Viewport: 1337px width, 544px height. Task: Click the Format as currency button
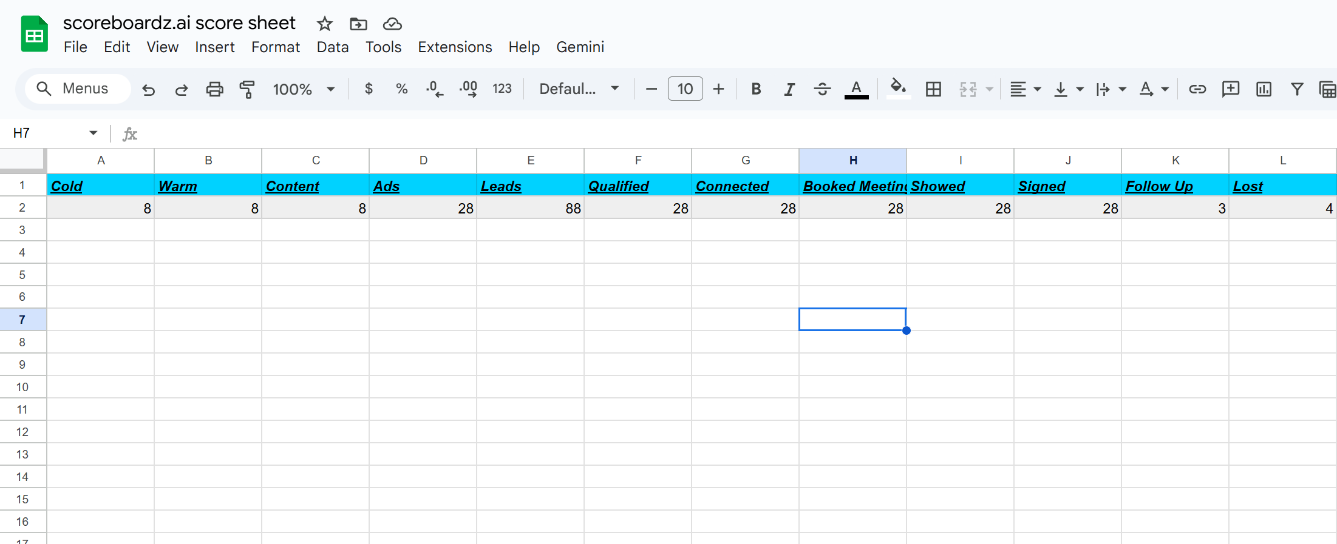[x=369, y=89]
